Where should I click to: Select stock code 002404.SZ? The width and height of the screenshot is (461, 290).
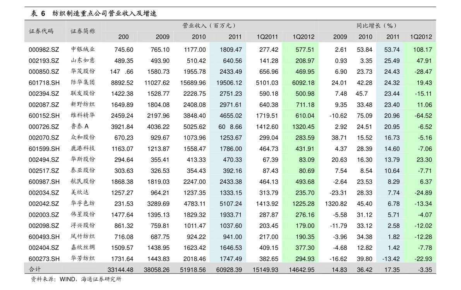(44, 248)
